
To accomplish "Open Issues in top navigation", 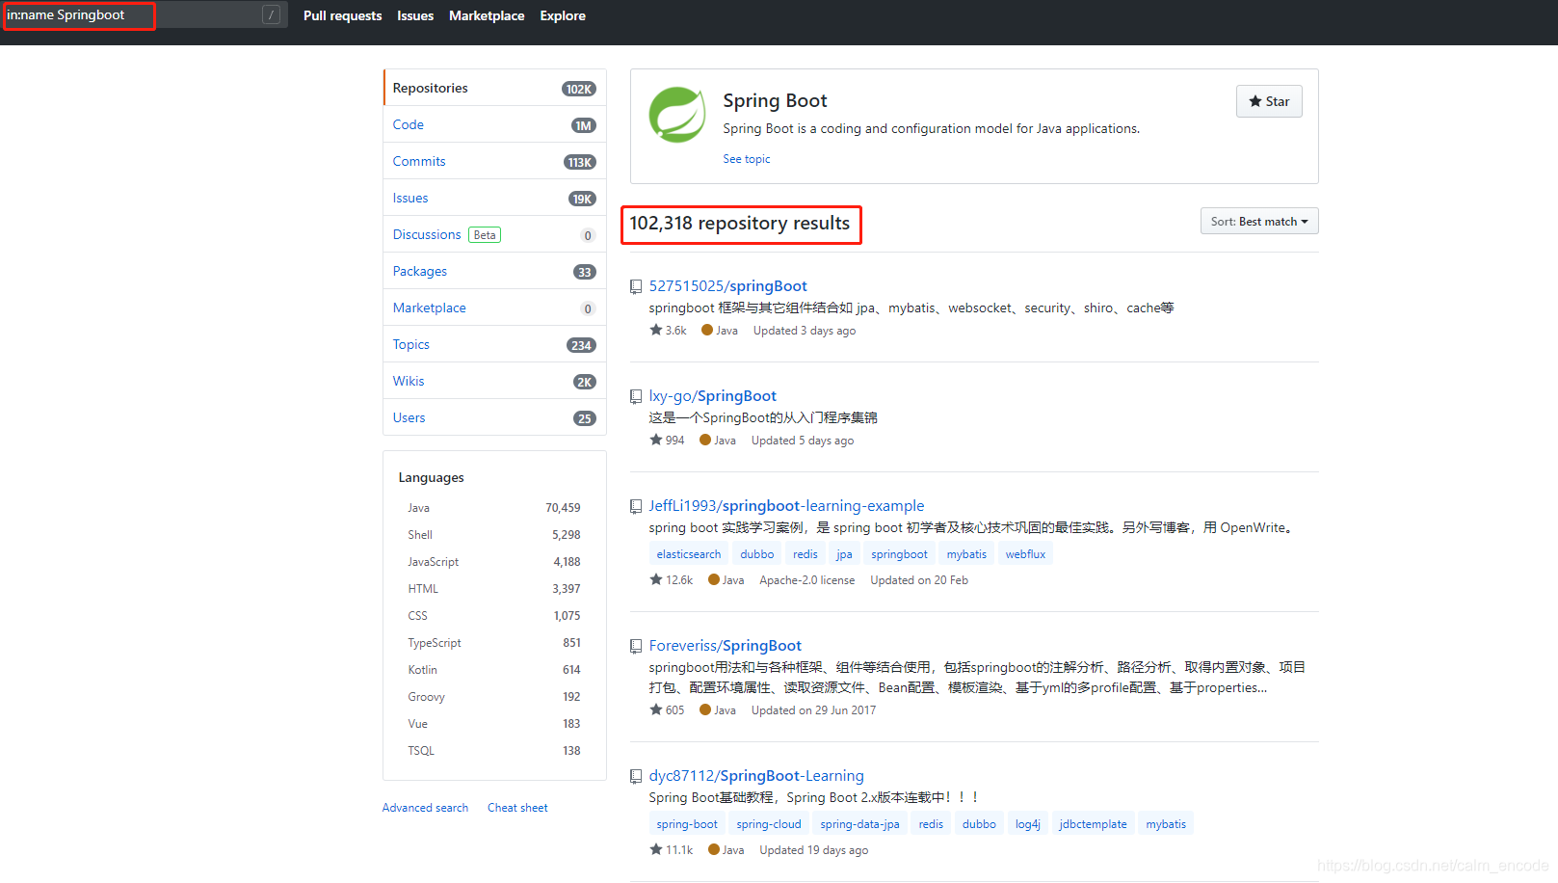I will click(415, 15).
